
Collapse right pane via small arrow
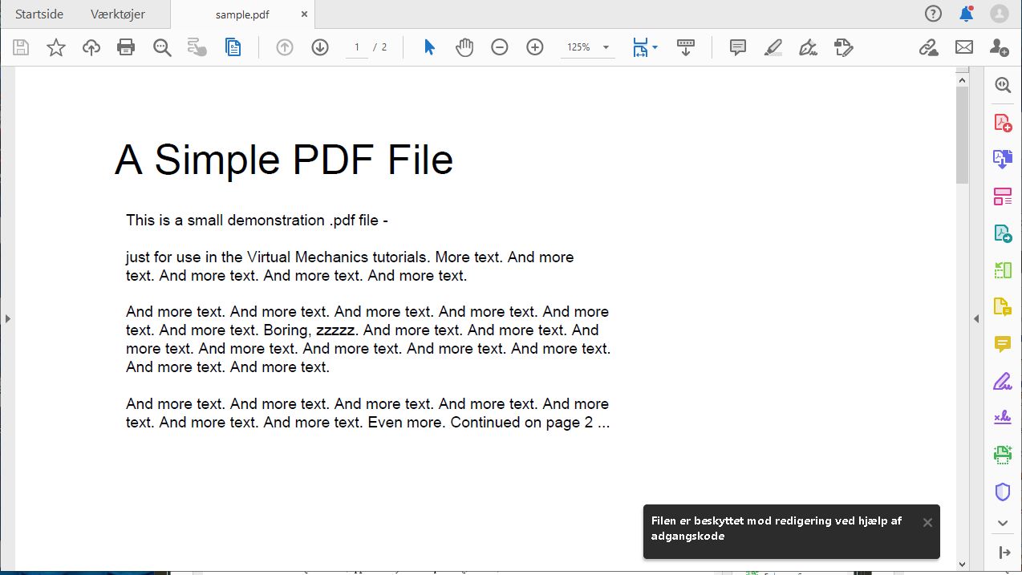976,318
